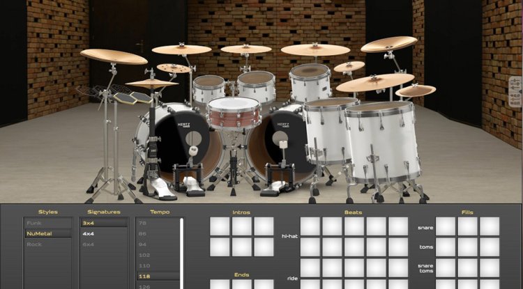Select the NuMetal style

click(47, 234)
